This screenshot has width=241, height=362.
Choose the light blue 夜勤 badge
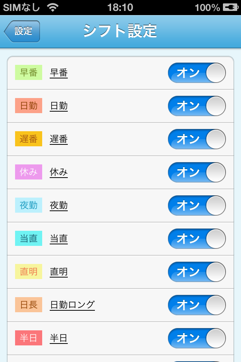pyautogui.click(x=29, y=205)
